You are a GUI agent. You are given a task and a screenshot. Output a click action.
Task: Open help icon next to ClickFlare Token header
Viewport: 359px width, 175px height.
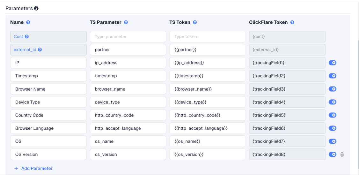292,22
